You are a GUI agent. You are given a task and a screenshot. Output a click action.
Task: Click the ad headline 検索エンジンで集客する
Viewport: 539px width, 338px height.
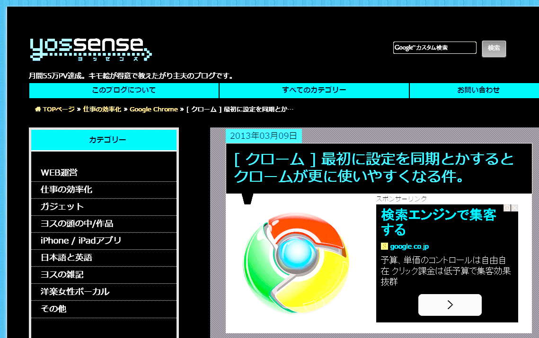439,222
